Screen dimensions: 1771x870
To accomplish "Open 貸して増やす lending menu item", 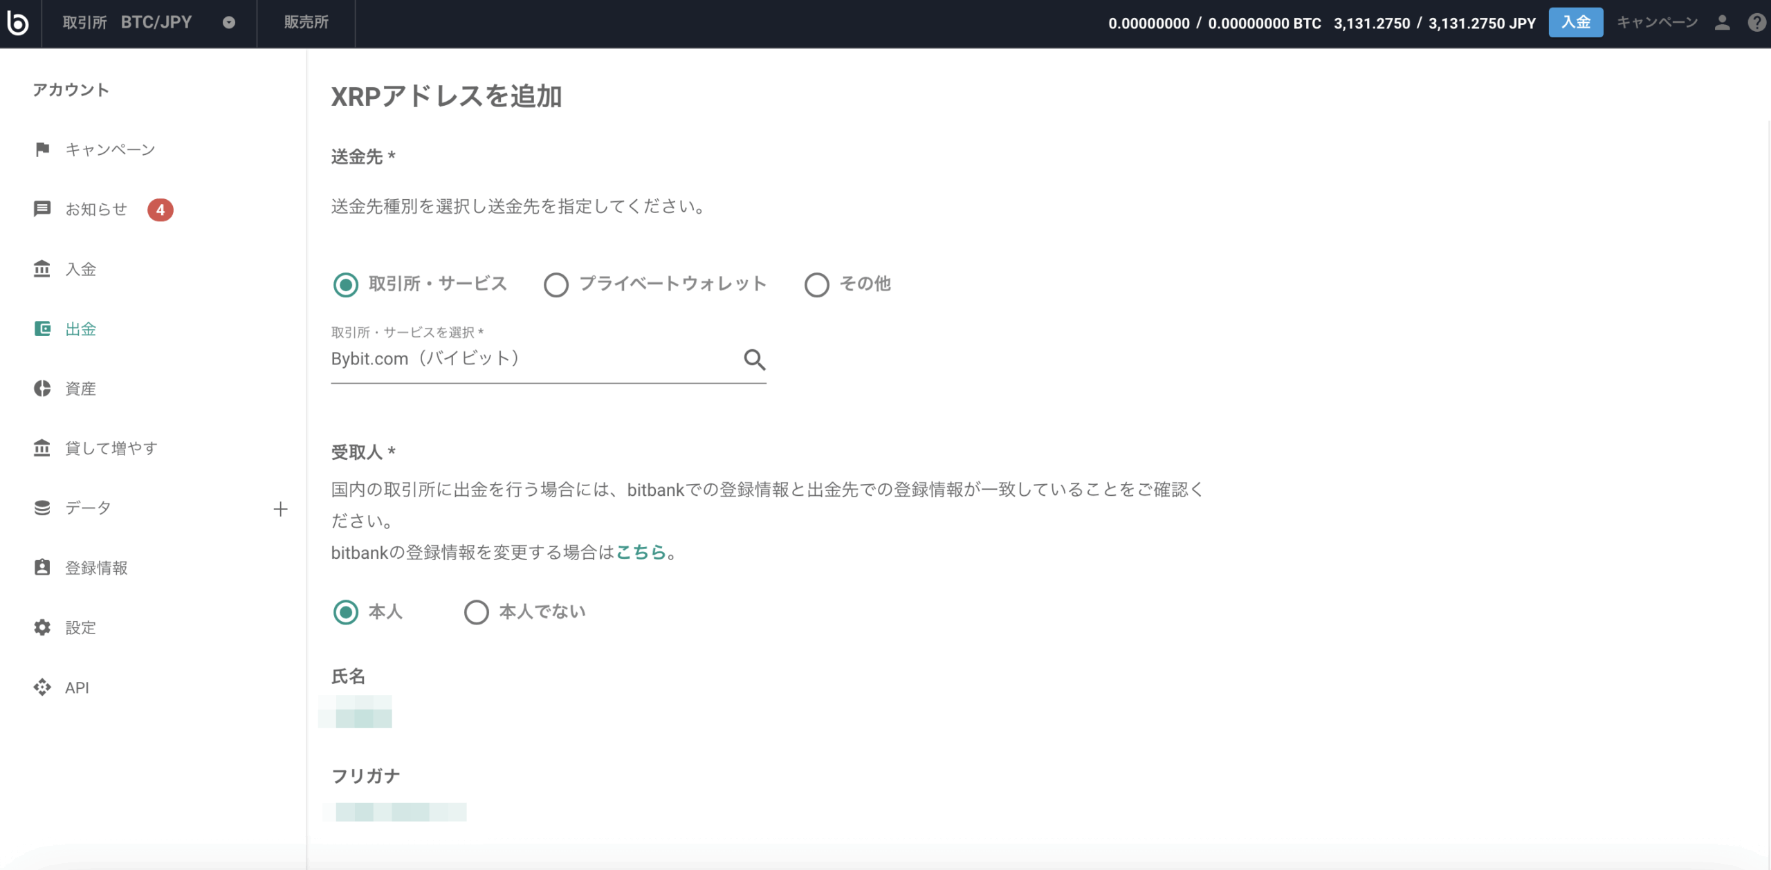I will [111, 448].
